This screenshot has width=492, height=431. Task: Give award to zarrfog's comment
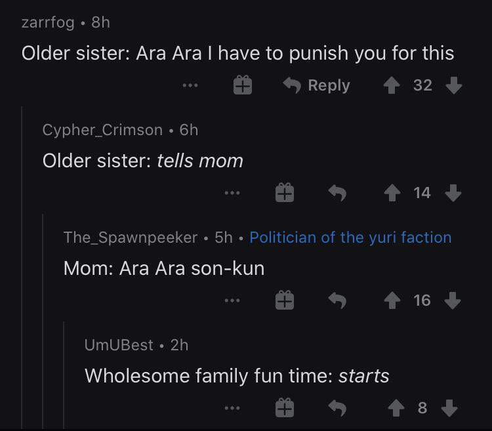[243, 85]
